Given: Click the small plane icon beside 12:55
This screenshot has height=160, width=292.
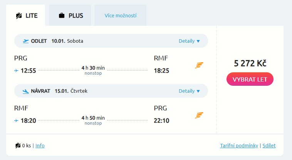Looking at the screenshot, I should click(x=16, y=71).
